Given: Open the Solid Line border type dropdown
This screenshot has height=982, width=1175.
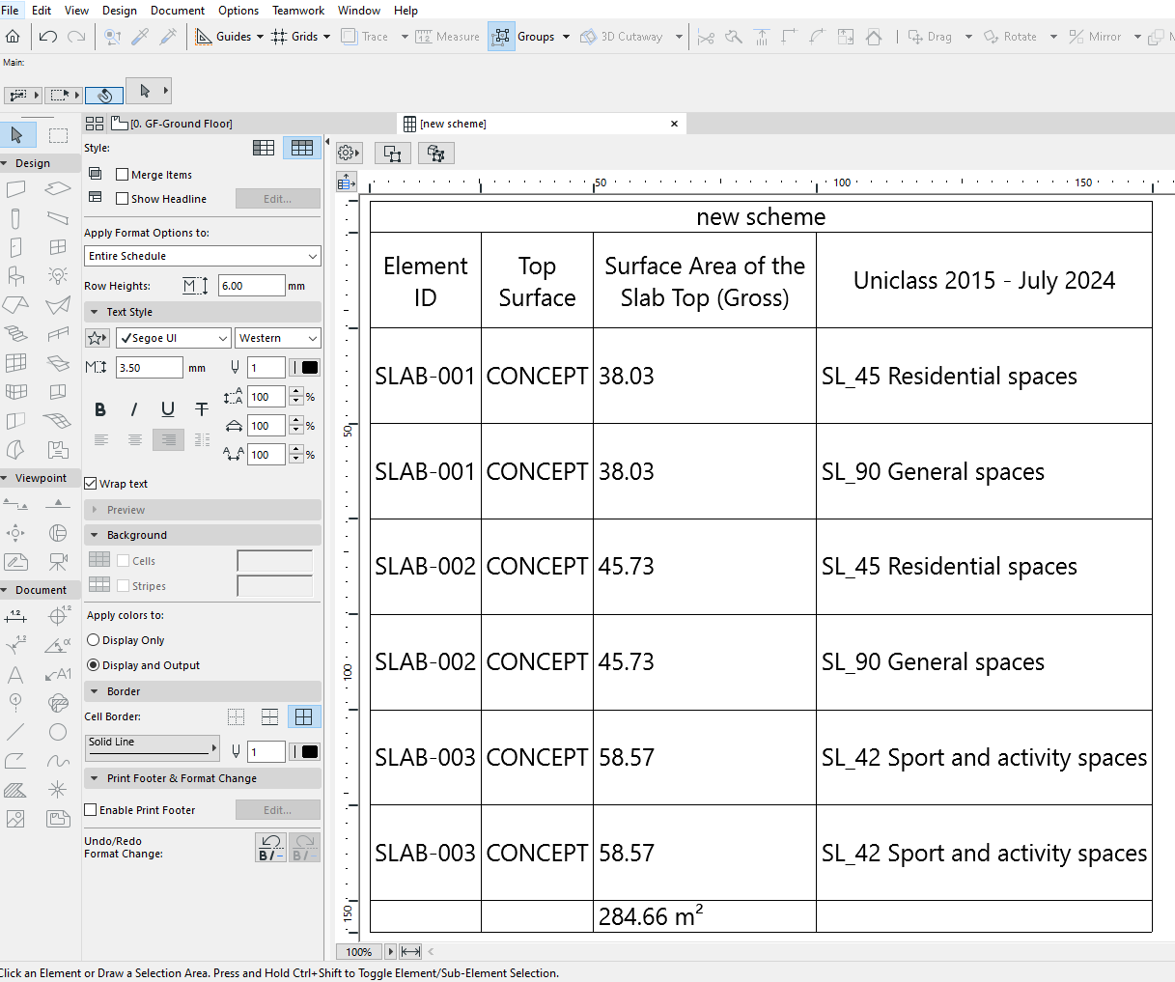Looking at the screenshot, I should (152, 746).
